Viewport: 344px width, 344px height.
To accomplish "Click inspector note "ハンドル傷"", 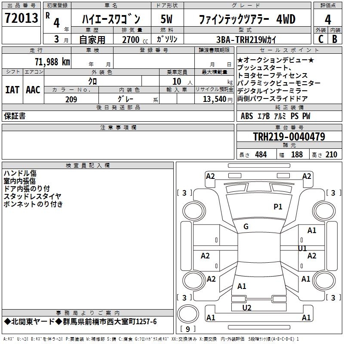I will (20, 173).
